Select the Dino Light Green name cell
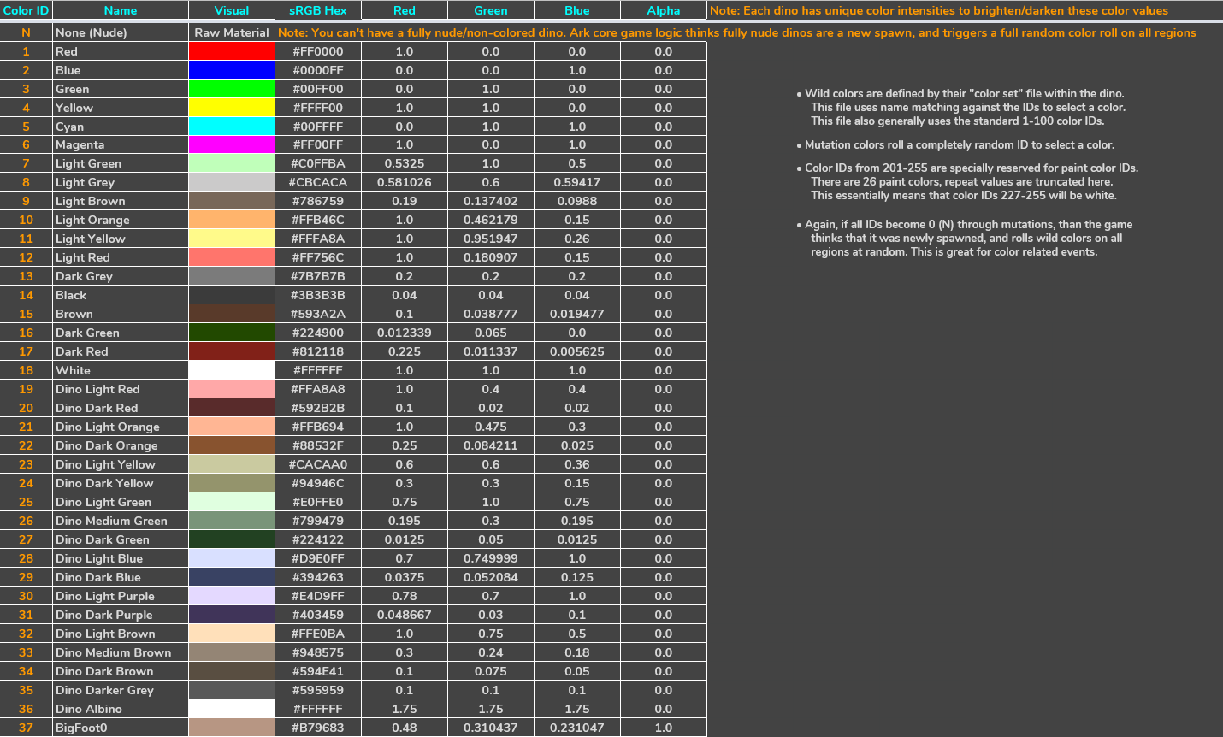The width and height of the screenshot is (1223, 737). (x=121, y=503)
